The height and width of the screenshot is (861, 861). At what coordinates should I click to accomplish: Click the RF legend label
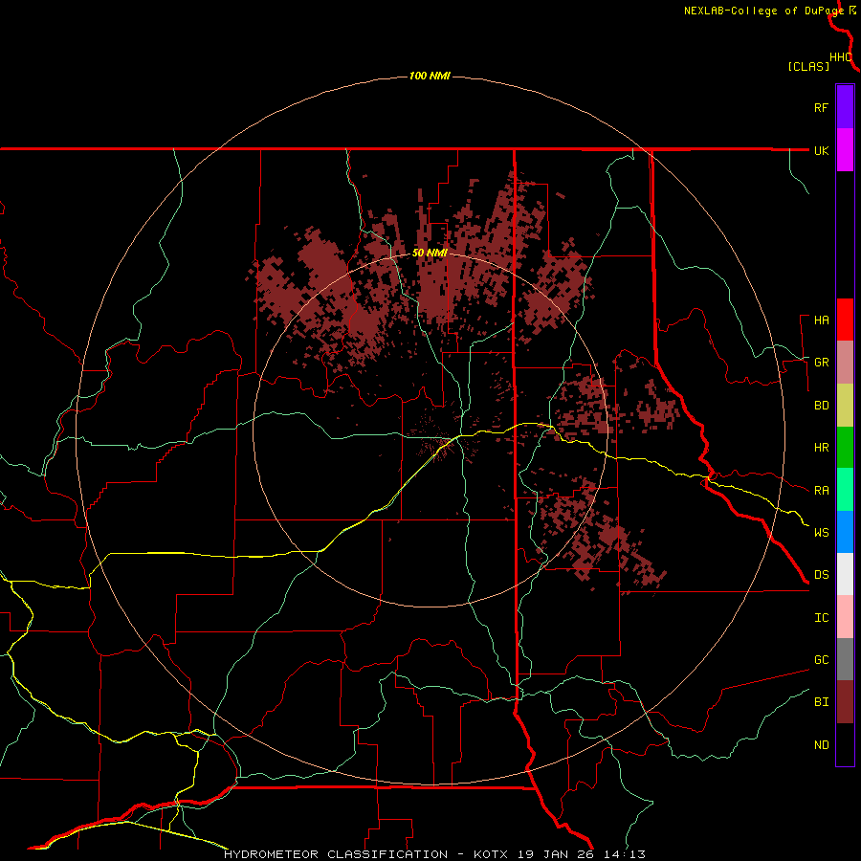(x=821, y=107)
